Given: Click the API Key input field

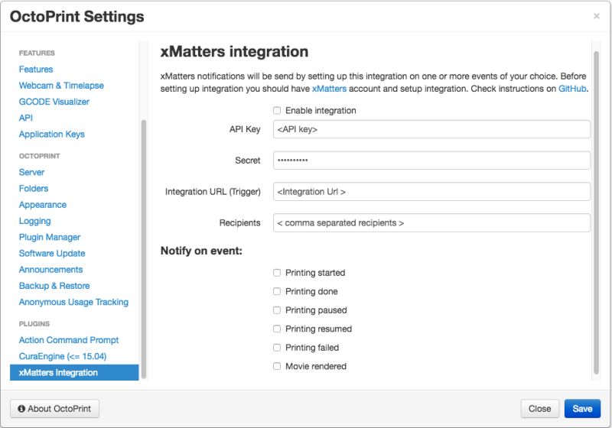Looking at the screenshot, I should point(431,129).
